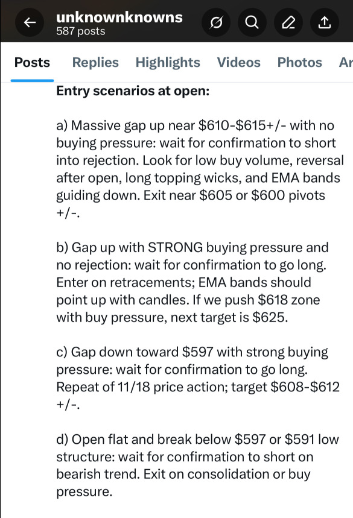Click scenario d) open flat paragraph

[x=198, y=466]
